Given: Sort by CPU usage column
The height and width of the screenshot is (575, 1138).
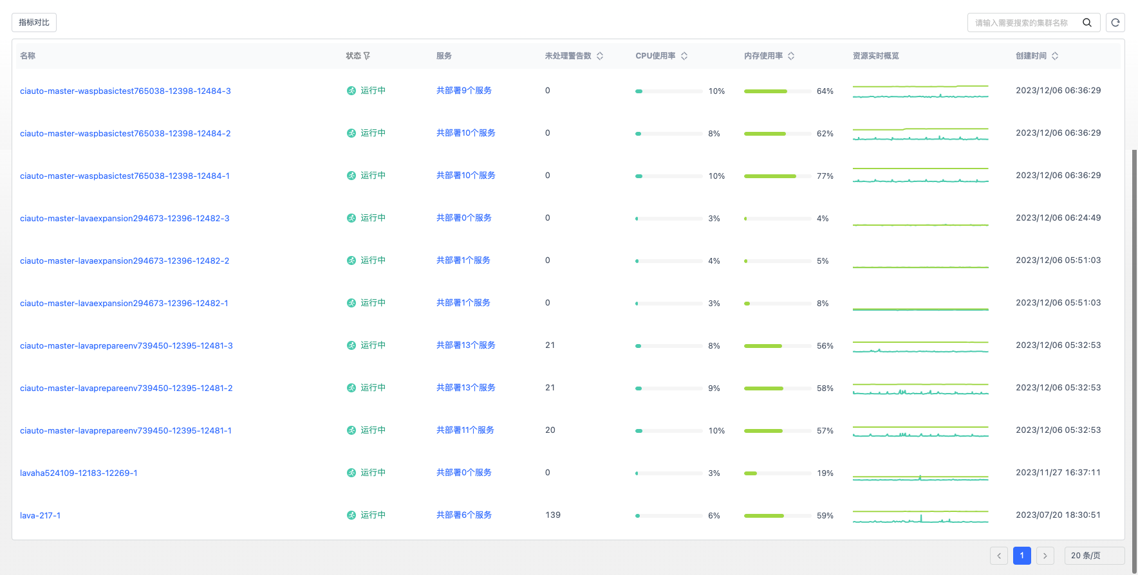Looking at the screenshot, I should pyautogui.click(x=684, y=56).
